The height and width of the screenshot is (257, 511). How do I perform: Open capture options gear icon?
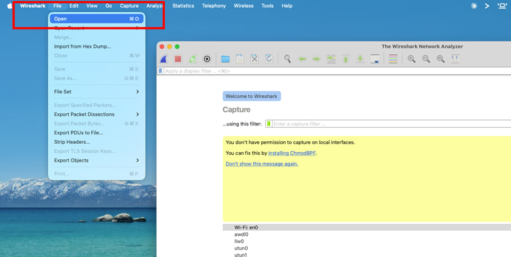click(207, 59)
